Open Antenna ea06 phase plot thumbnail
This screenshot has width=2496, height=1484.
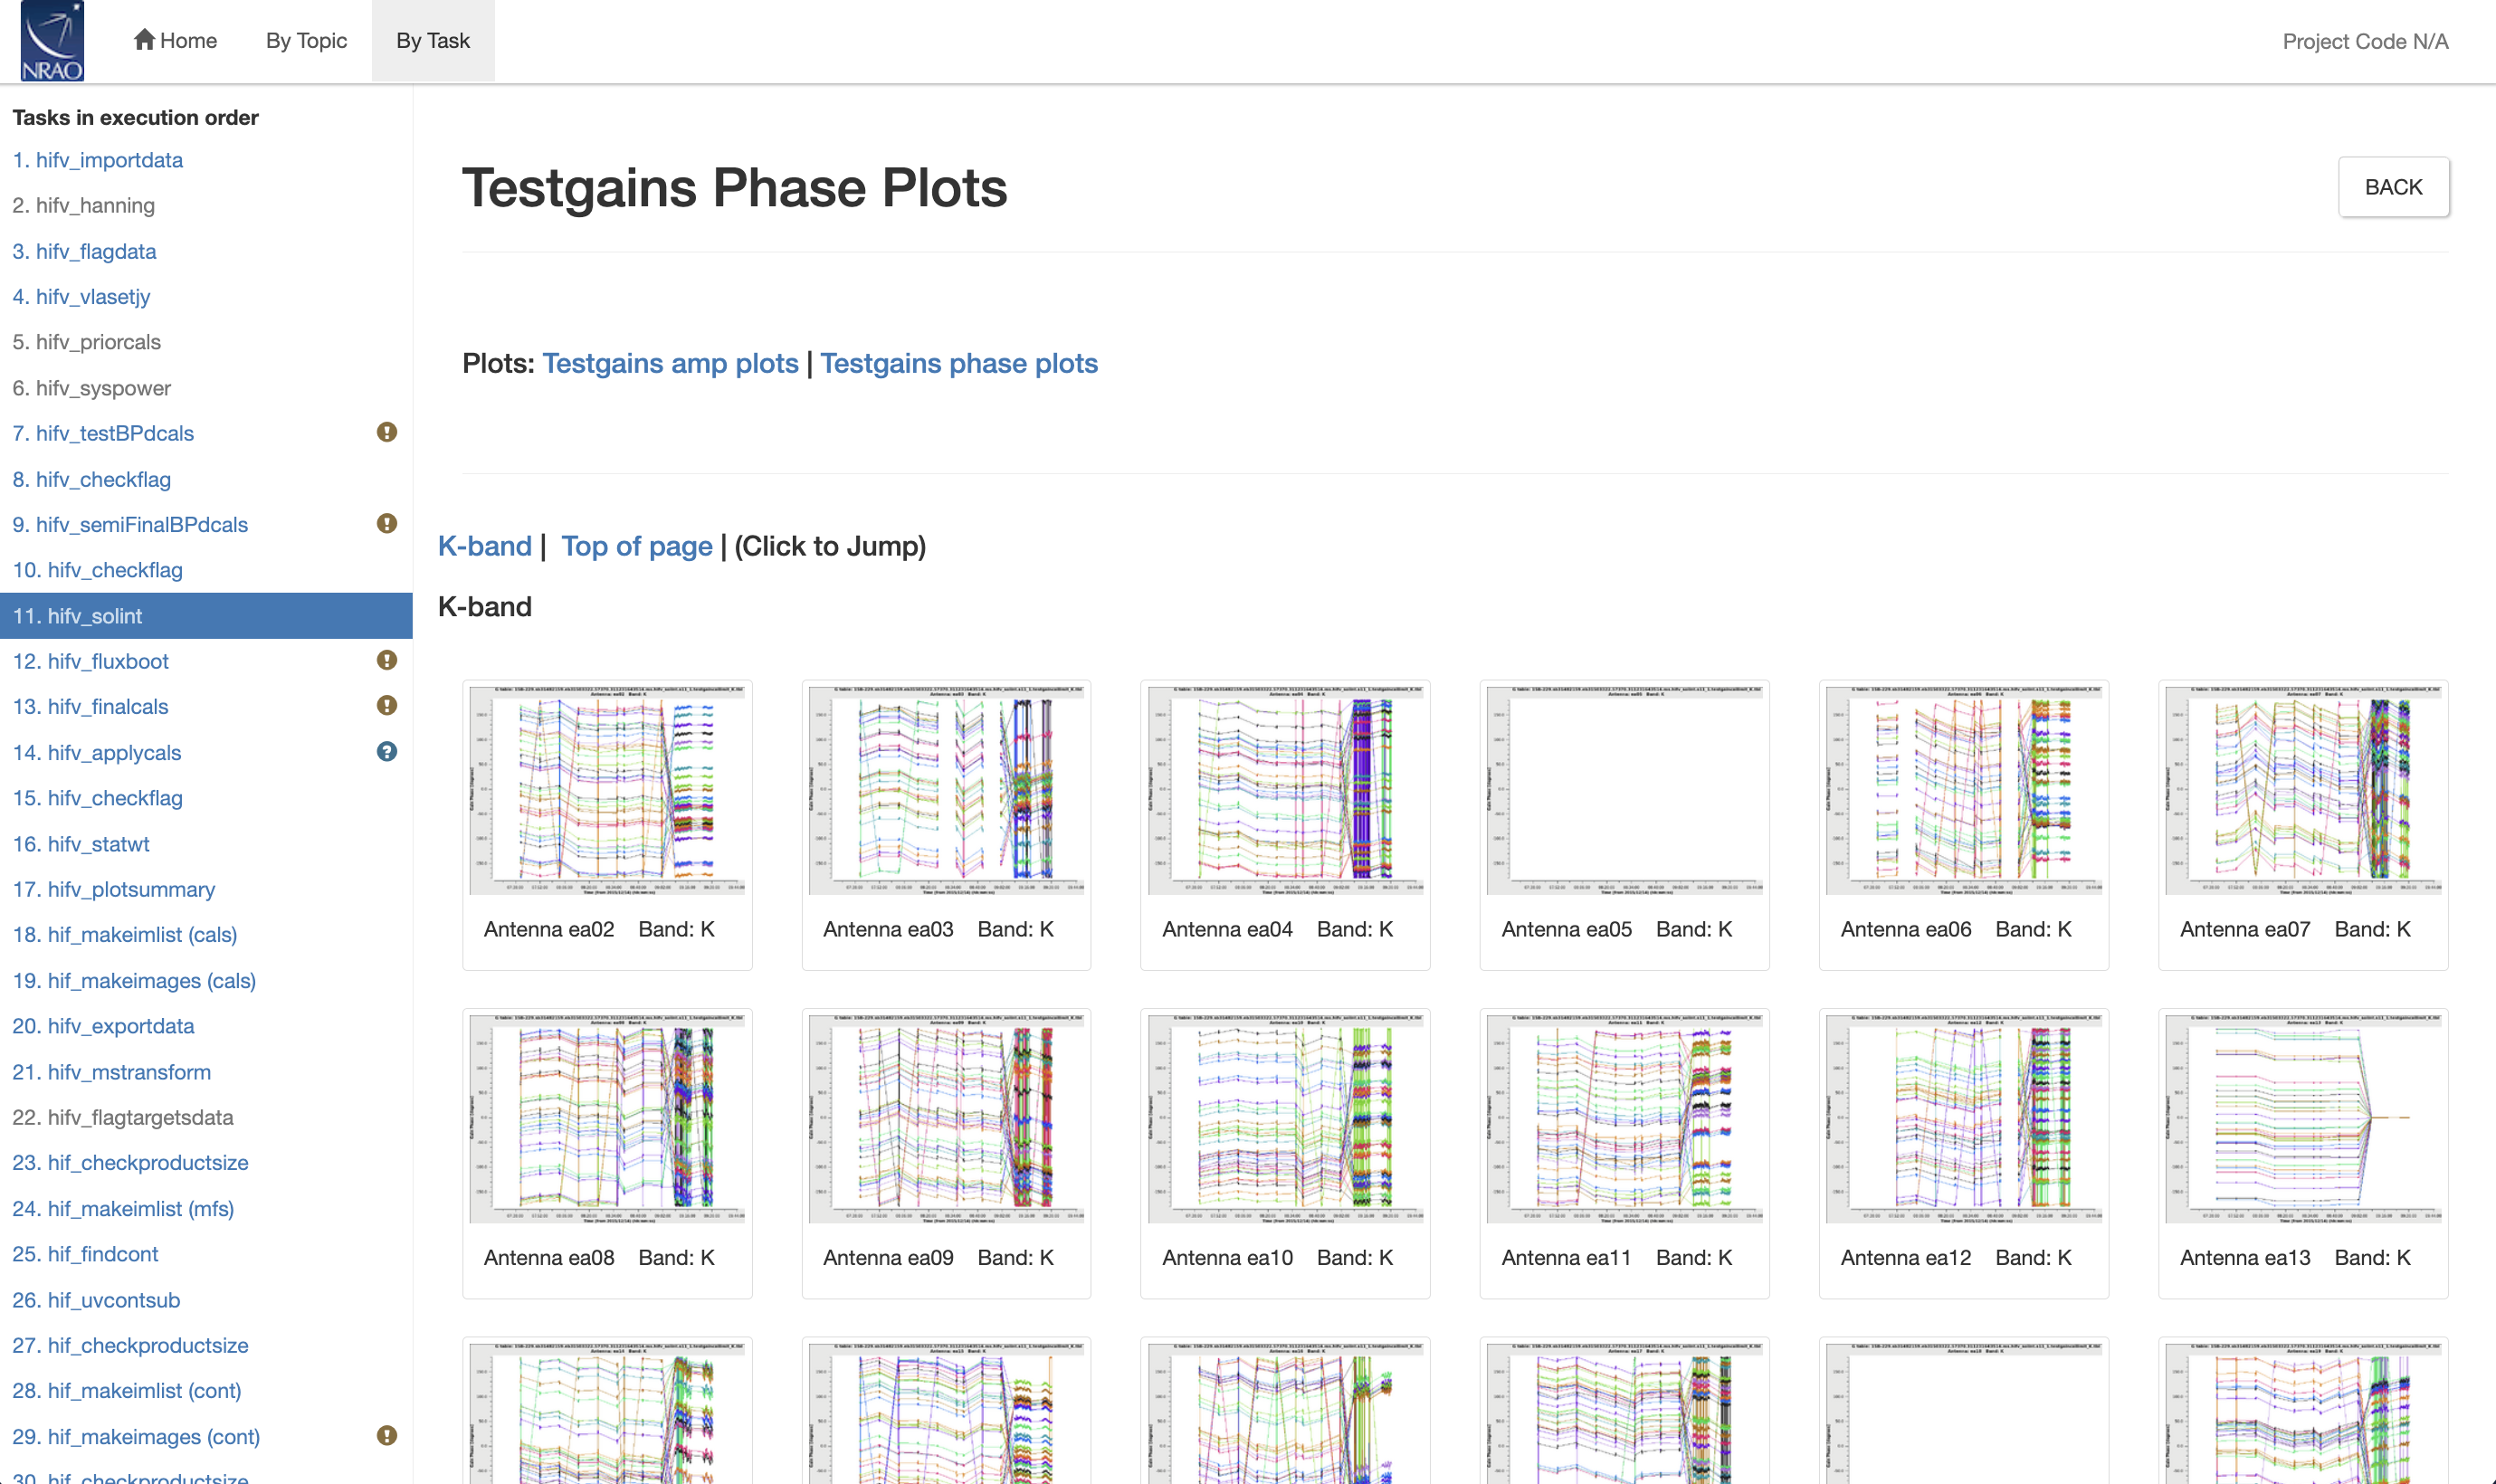[1963, 790]
